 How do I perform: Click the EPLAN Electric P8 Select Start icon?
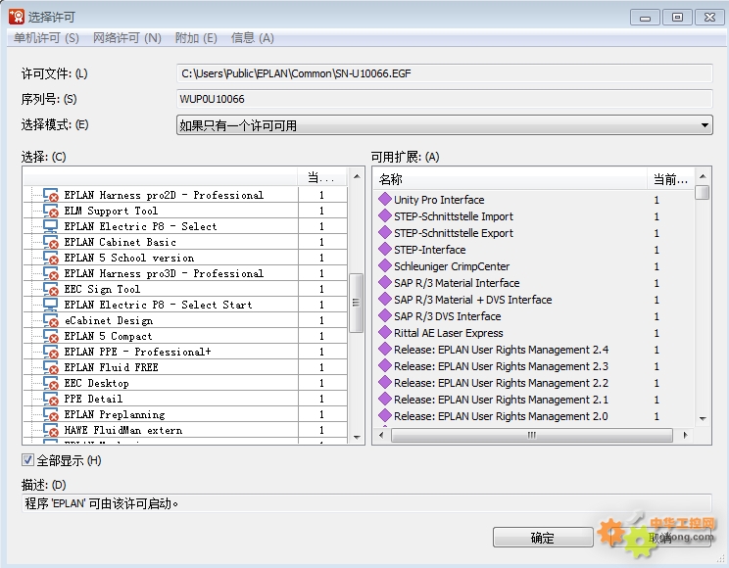point(50,305)
